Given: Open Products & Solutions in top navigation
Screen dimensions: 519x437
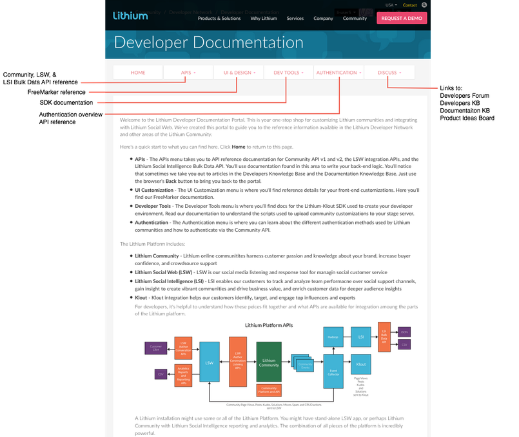Looking at the screenshot, I should 219,19.
